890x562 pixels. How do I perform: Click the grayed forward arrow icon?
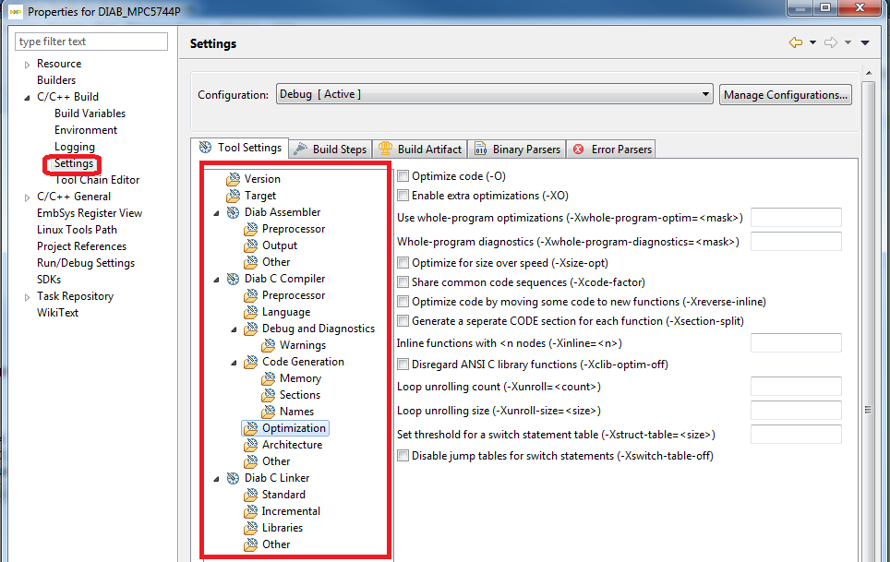[831, 42]
